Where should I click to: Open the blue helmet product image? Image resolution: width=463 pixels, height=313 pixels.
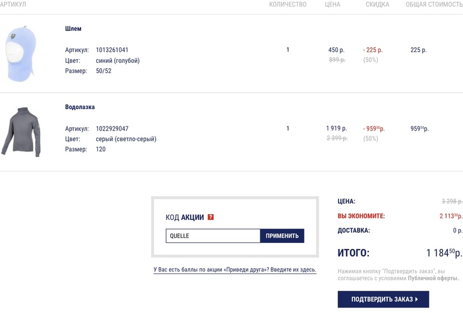[x=20, y=53]
